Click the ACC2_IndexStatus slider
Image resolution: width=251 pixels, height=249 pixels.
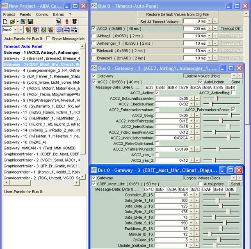221,126
